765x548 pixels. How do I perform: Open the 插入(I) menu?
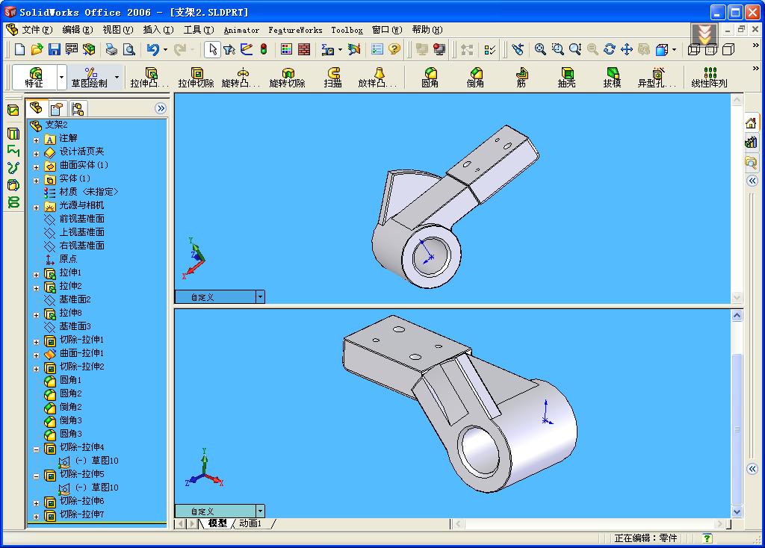point(158,30)
